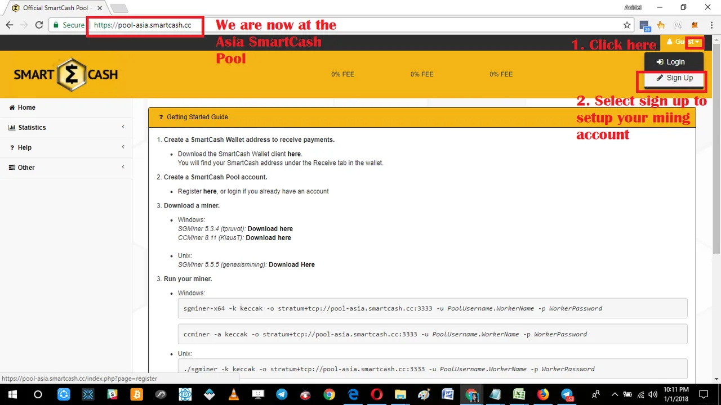
Task: Open Firefox from taskbar
Action: 543,394
